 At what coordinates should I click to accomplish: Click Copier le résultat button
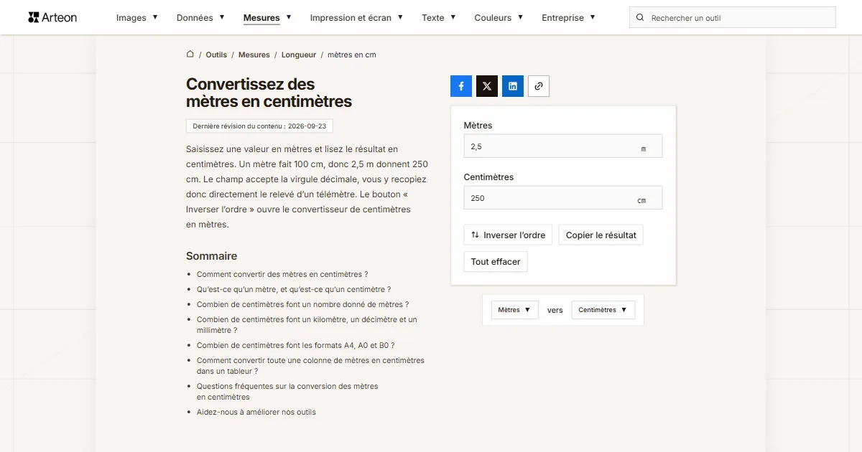coord(601,235)
